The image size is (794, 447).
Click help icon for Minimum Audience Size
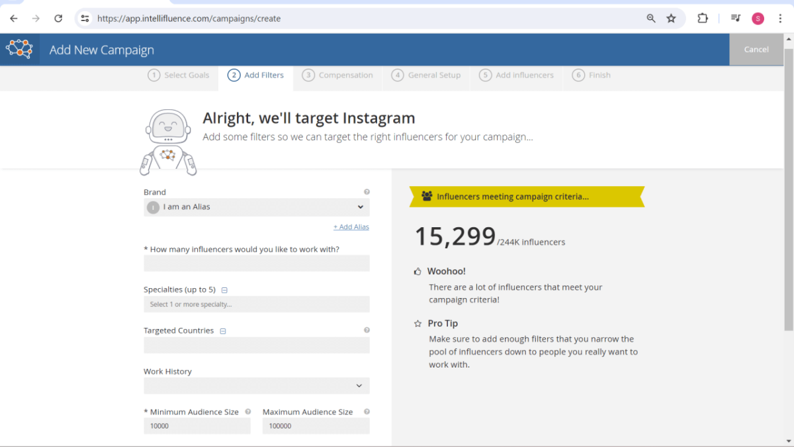tap(248, 411)
